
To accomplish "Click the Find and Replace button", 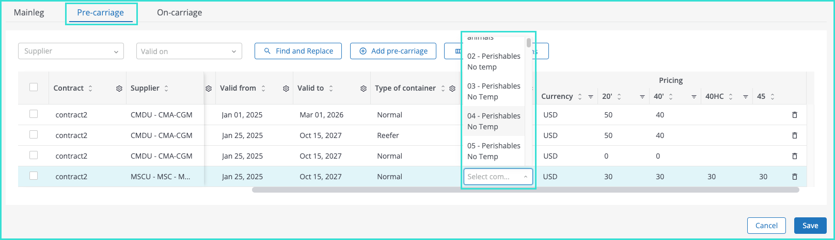I will [x=298, y=51].
